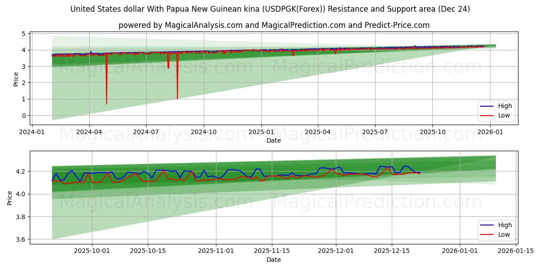Click the chart title mentioning USDPGK(Forex)

tap(270, 8)
